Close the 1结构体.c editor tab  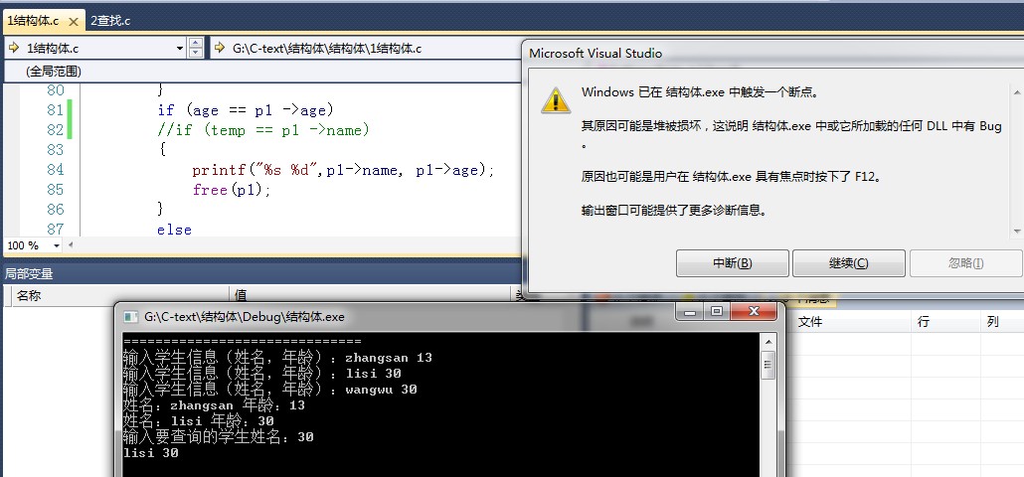[x=74, y=22]
